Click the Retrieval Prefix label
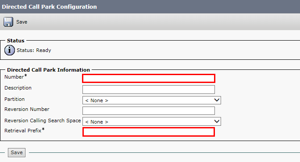Screen dimensions: 300x162 coord(23,131)
